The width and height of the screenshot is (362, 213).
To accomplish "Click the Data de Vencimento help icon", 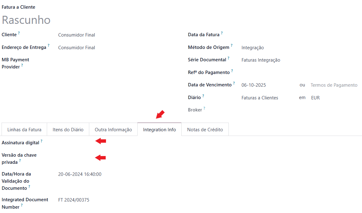I will tap(234, 83).
